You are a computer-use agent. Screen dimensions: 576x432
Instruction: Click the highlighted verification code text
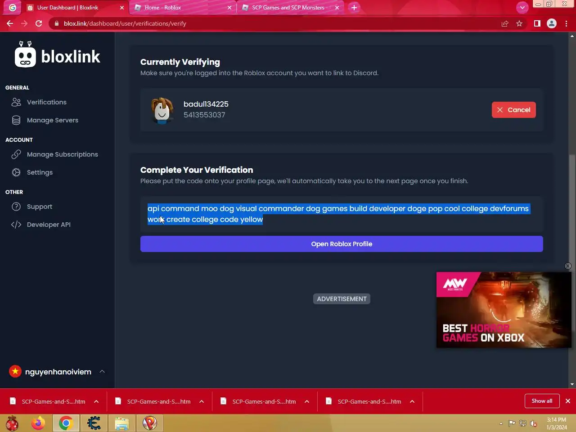tap(338, 214)
